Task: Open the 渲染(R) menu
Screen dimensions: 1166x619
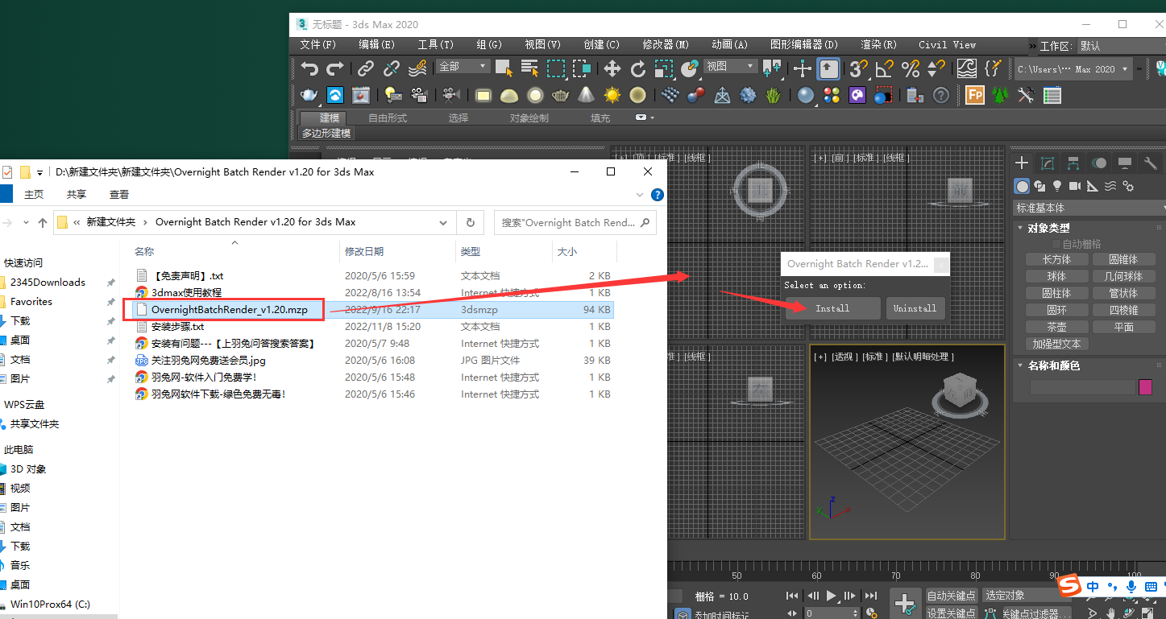Action: tap(878, 45)
